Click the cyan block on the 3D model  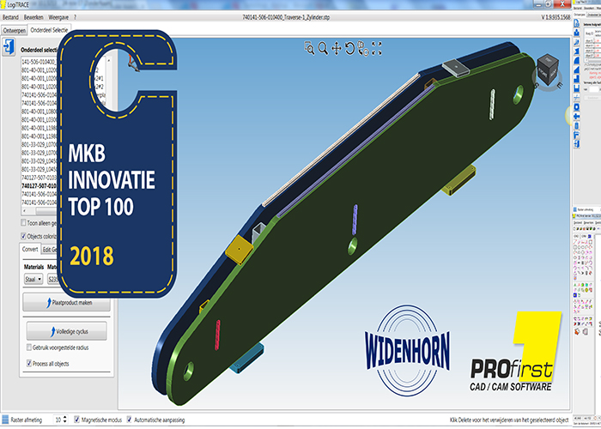pos(247,359)
